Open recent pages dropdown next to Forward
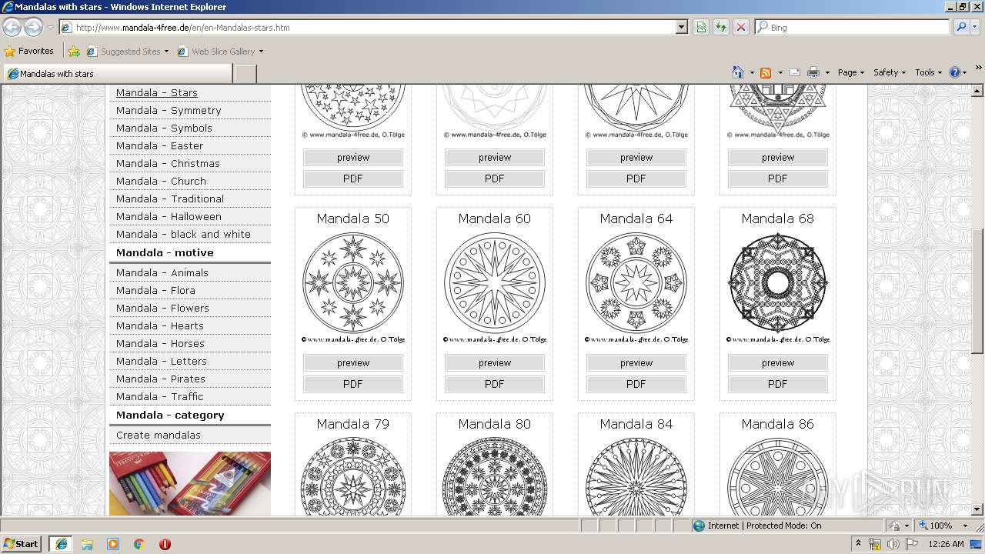Image resolution: width=985 pixels, height=554 pixels. (50, 28)
